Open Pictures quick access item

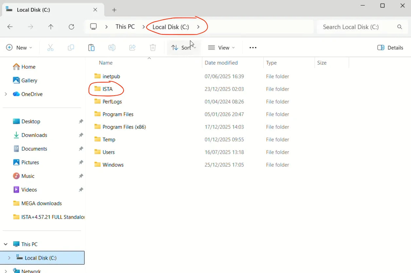click(x=26, y=162)
